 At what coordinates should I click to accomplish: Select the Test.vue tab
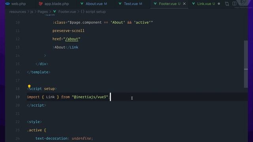pyautogui.click(x=130, y=4)
